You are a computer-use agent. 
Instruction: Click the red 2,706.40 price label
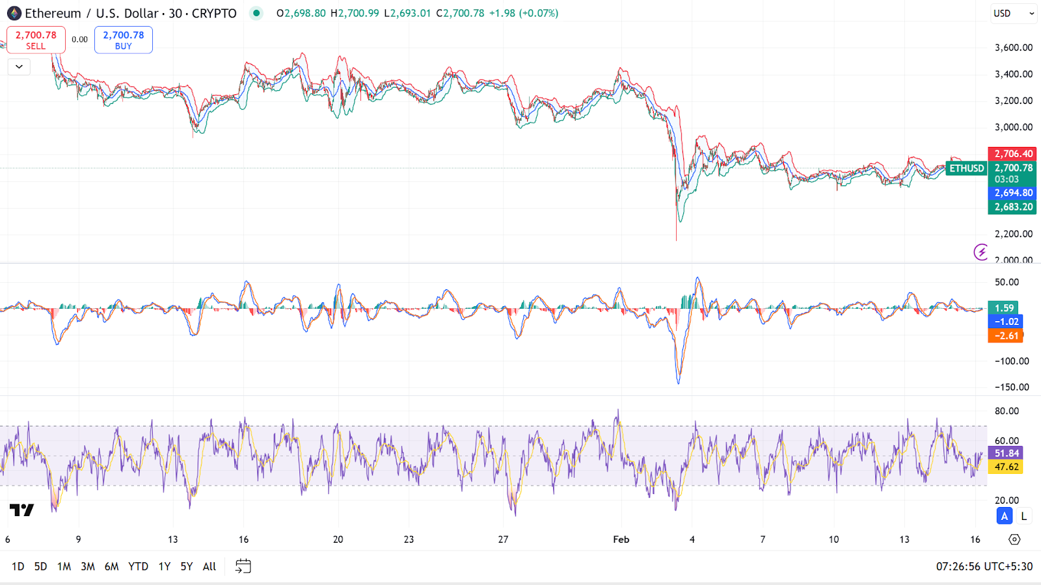[x=1012, y=154]
